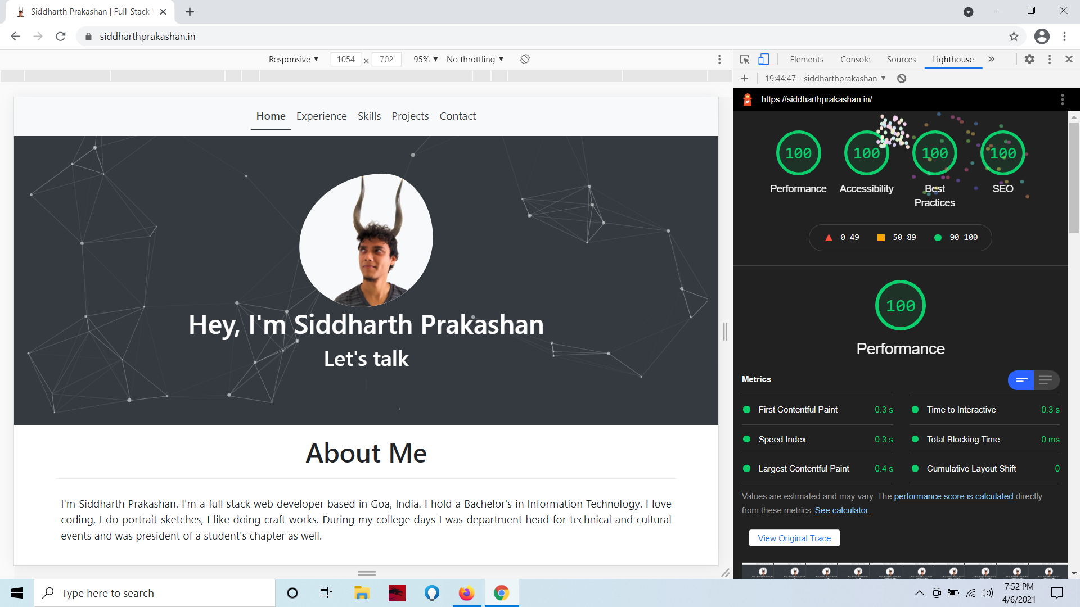
Task: Open the No throttling dropdown
Action: [474, 59]
